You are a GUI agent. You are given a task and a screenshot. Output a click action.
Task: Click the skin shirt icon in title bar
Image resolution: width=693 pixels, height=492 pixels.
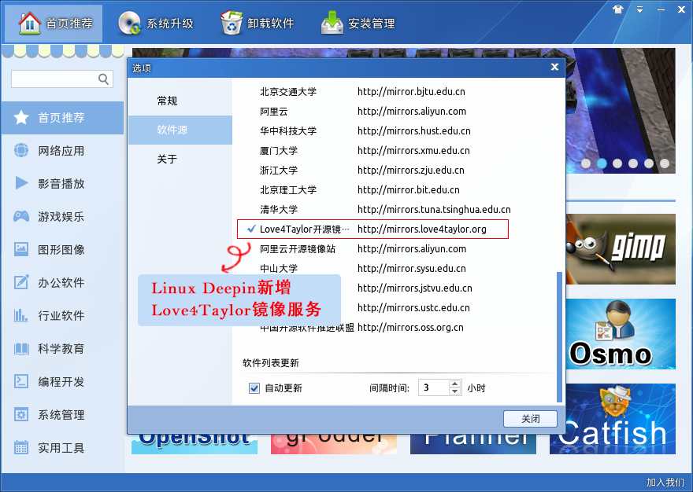coord(618,9)
